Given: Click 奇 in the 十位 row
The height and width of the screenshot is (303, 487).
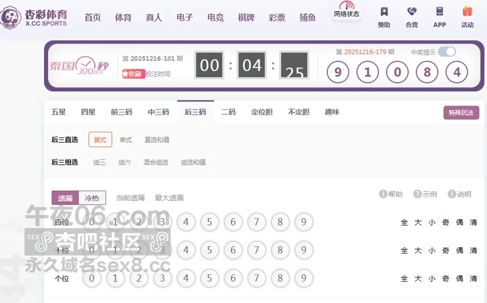Looking at the screenshot, I should 446,250.
